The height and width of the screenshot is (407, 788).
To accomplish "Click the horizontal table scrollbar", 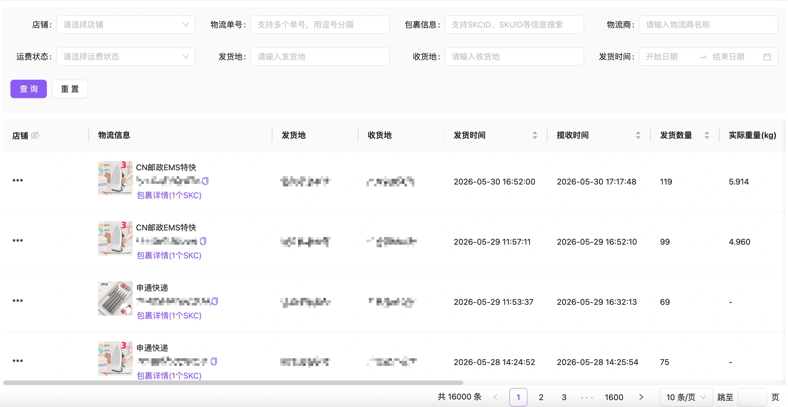I will [233, 382].
